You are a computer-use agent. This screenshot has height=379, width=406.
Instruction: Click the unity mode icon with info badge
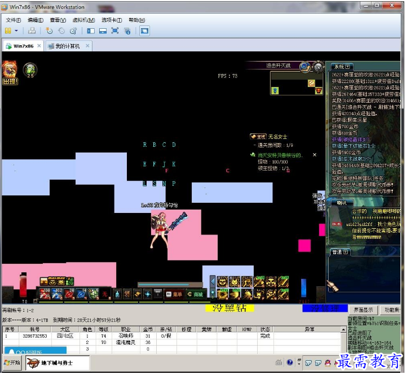pyautogui.click(x=127, y=31)
